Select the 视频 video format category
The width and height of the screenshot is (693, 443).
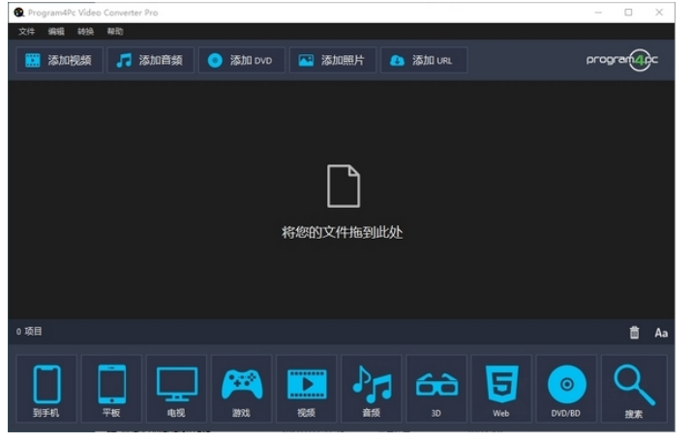tap(306, 389)
